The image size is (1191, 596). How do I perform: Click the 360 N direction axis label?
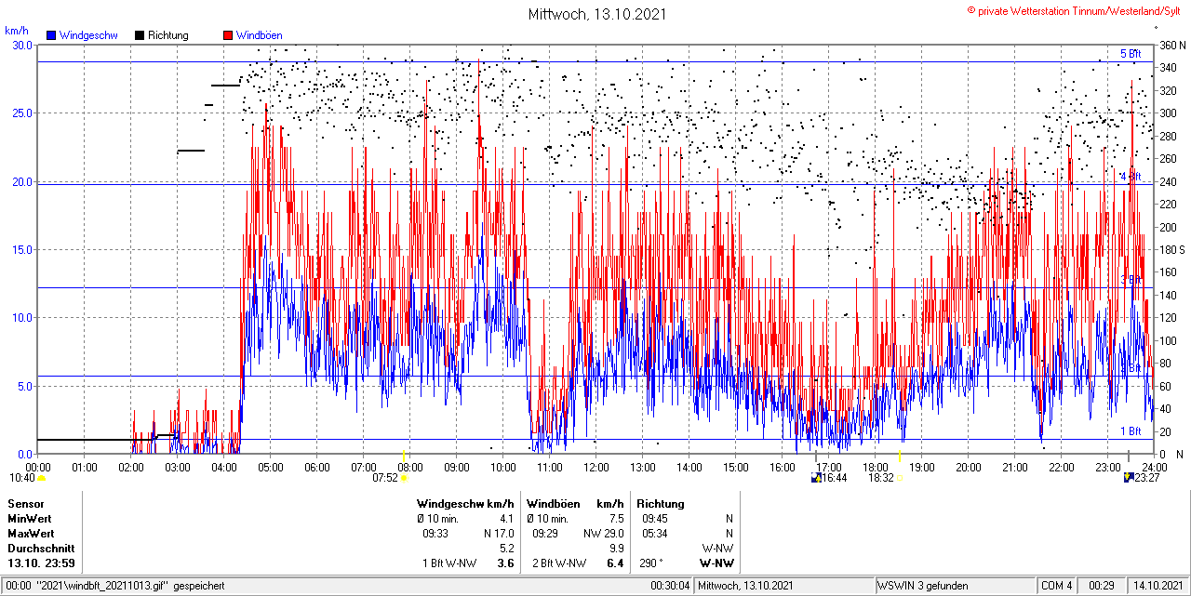(1172, 45)
